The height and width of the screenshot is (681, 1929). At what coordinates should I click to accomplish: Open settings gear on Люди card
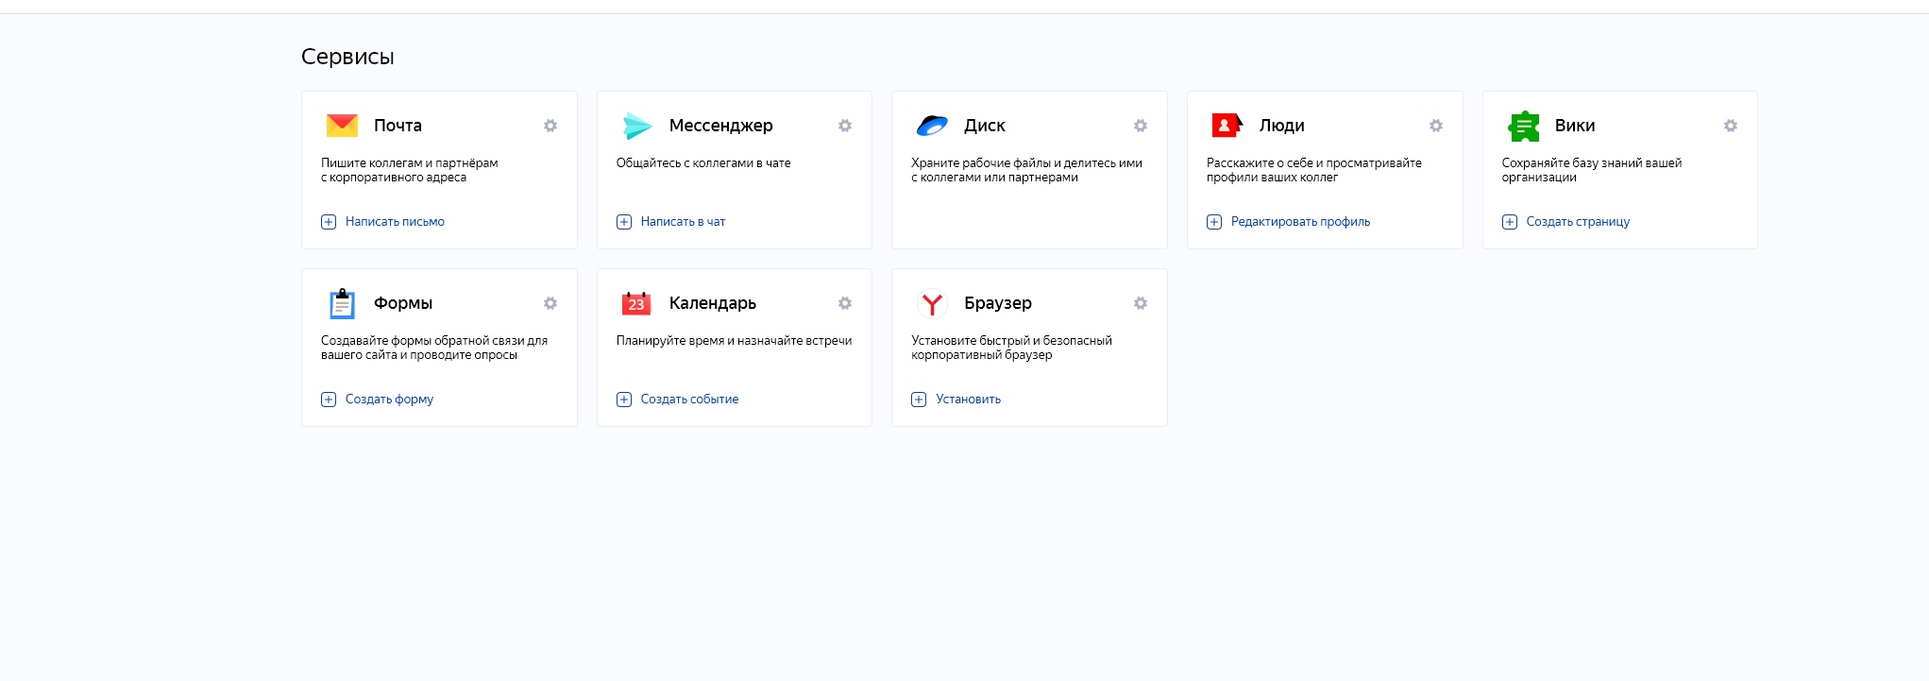click(x=1436, y=126)
